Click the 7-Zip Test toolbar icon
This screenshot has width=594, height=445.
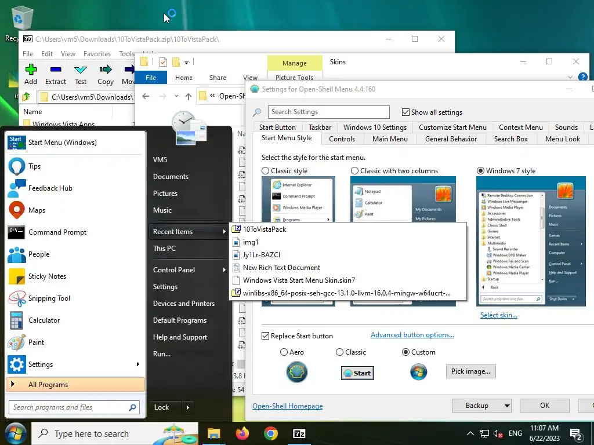click(80, 75)
